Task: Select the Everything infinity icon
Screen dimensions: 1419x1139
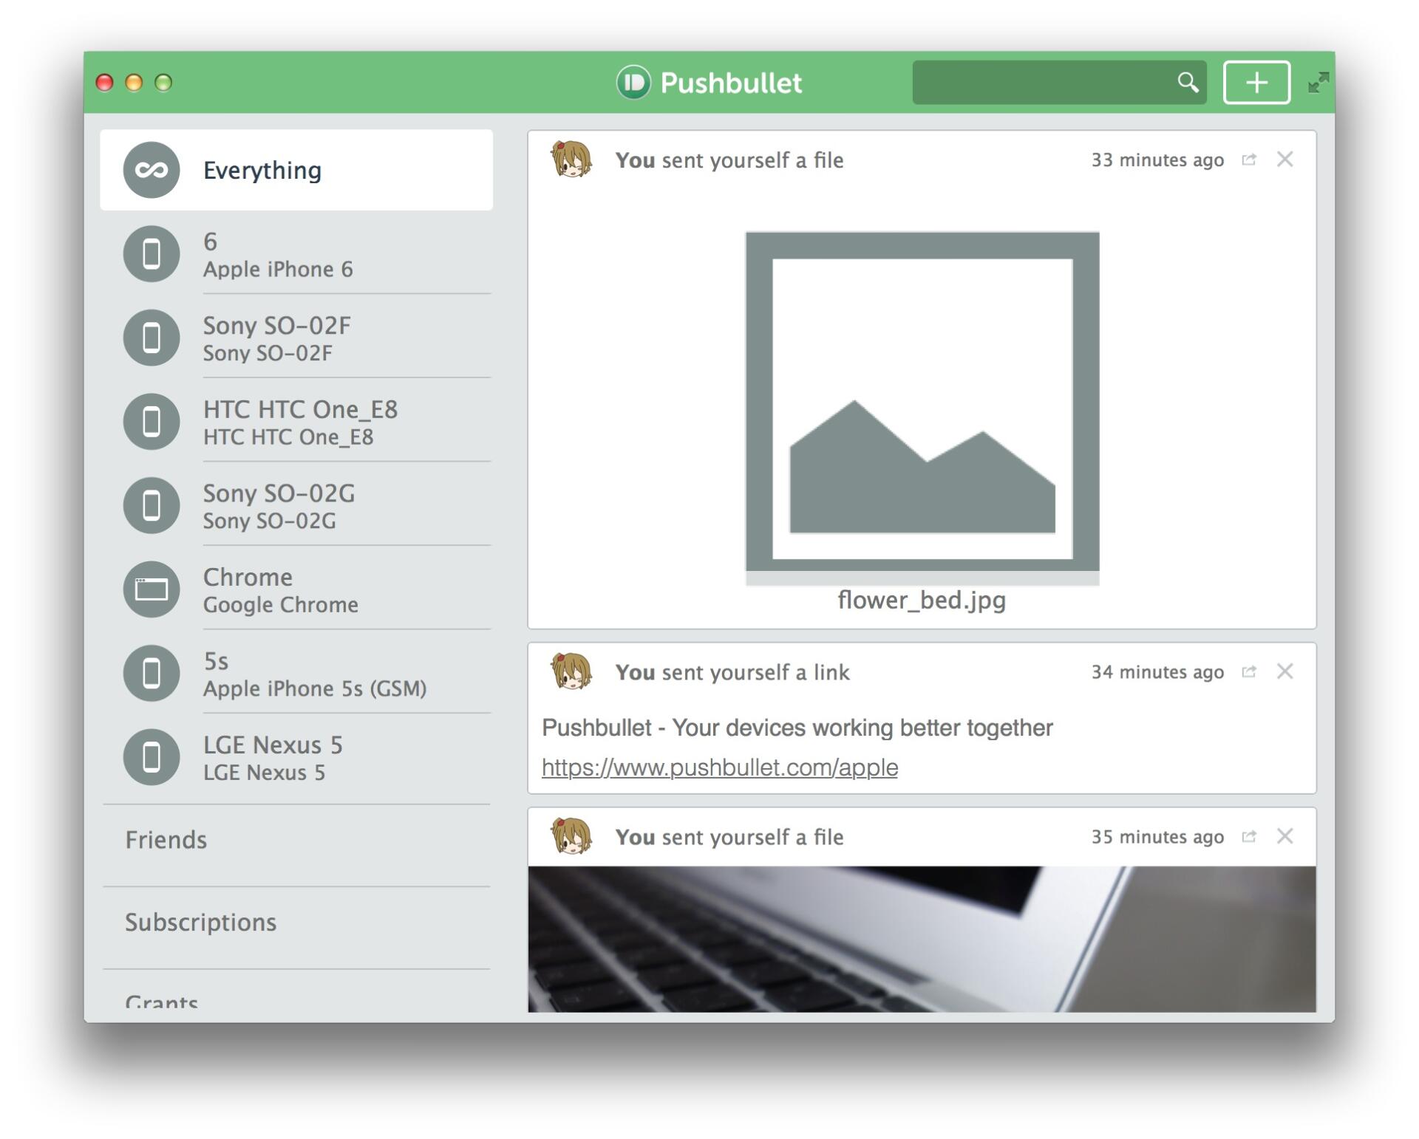Action: [x=152, y=170]
